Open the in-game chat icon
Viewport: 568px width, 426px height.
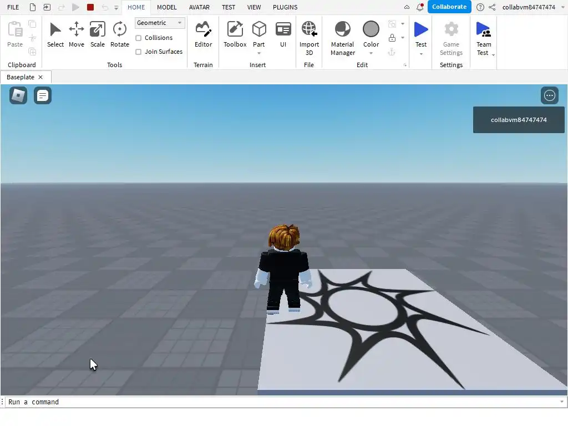tap(43, 95)
